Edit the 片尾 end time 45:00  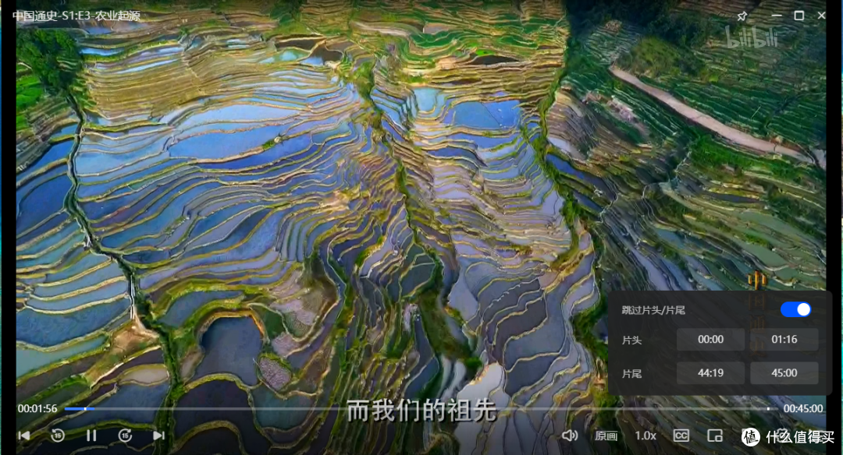(784, 373)
